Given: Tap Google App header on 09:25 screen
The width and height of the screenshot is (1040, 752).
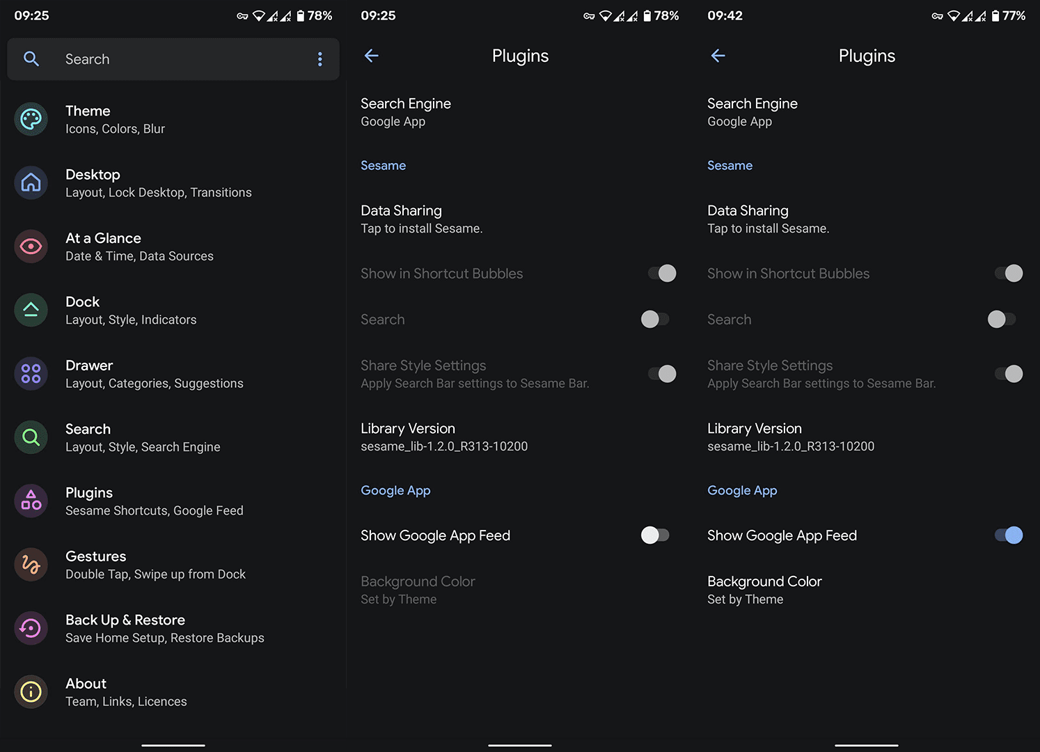Looking at the screenshot, I should coord(395,490).
